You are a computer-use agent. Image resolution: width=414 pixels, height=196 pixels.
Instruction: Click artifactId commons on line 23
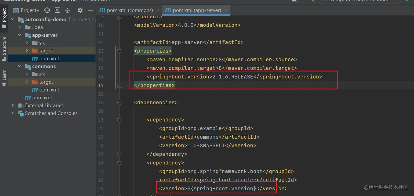pyautogui.click(x=209, y=137)
